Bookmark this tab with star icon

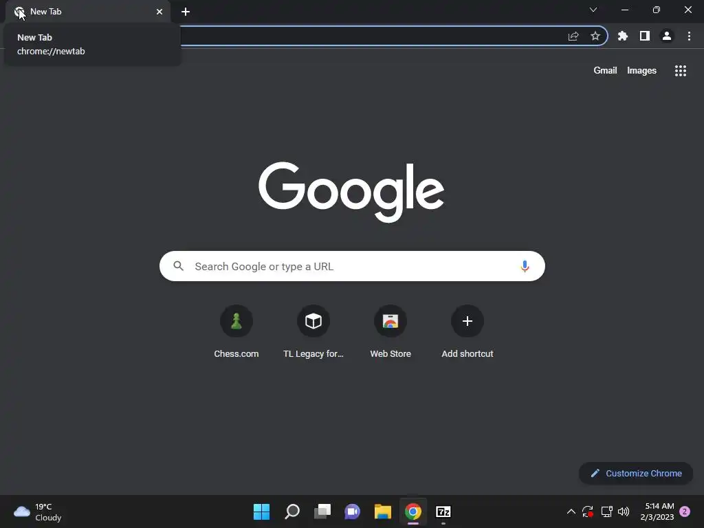pyautogui.click(x=595, y=36)
